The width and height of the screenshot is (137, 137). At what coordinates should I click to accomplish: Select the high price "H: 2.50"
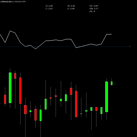pos(71,6)
